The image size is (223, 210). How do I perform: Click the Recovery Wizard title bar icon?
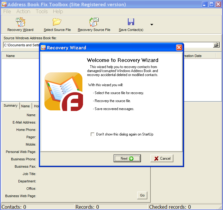pyautogui.click(x=43, y=48)
